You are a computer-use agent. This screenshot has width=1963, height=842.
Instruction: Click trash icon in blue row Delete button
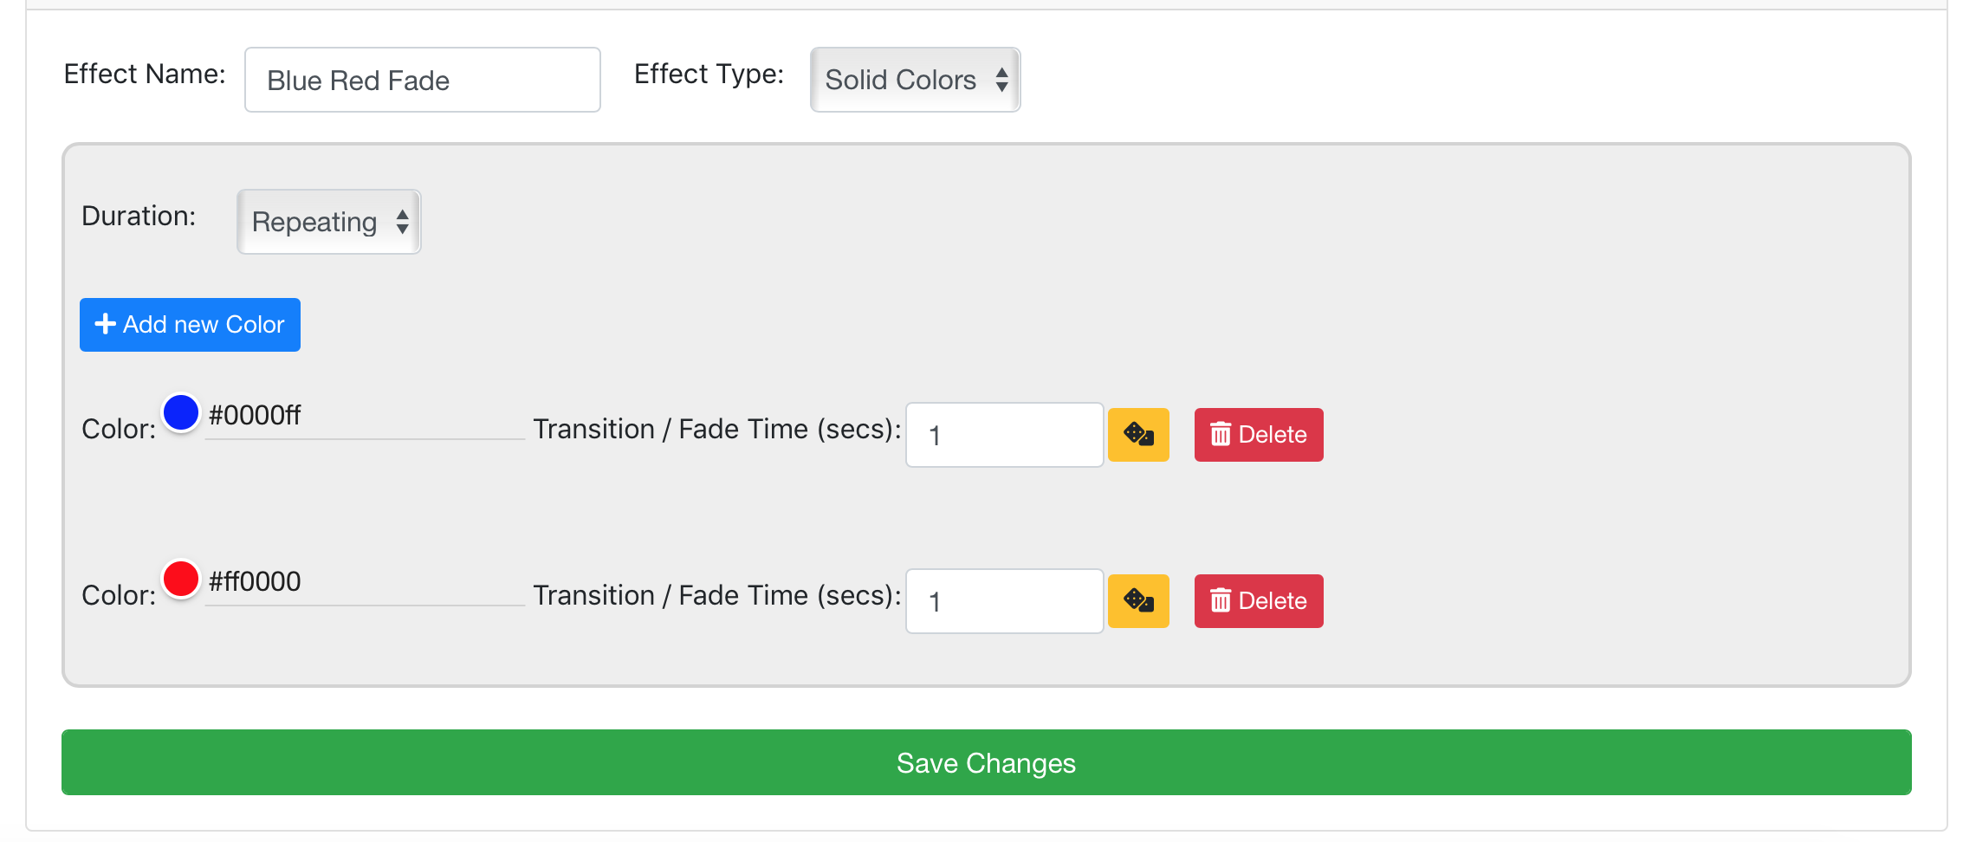(x=1220, y=434)
